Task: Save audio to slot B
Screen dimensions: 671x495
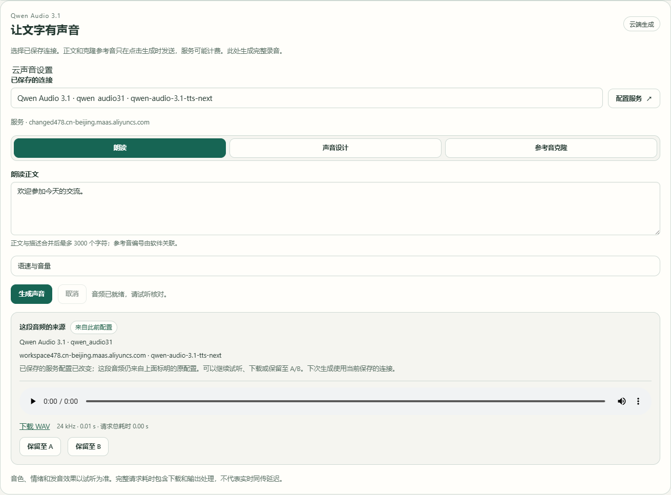Action: [88, 446]
